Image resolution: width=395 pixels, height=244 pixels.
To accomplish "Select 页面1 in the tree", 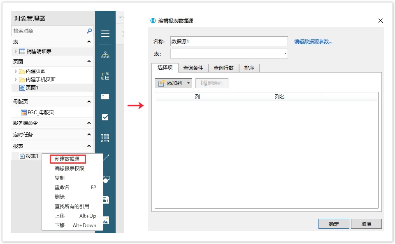I will 32,88.
